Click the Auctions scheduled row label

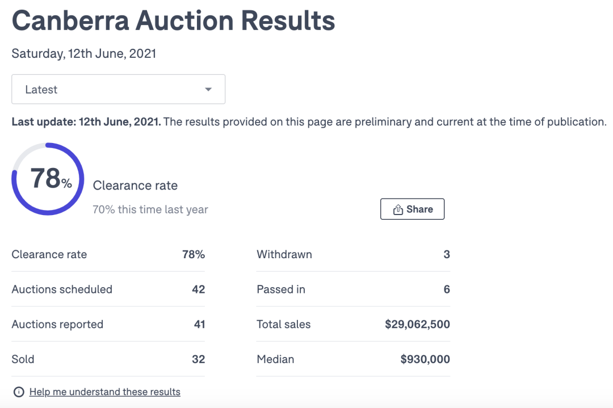pyautogui.click(x=62, y=289)
